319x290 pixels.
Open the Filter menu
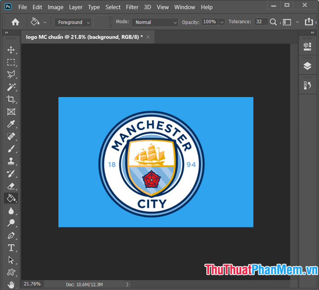click(x=132, y=7)
